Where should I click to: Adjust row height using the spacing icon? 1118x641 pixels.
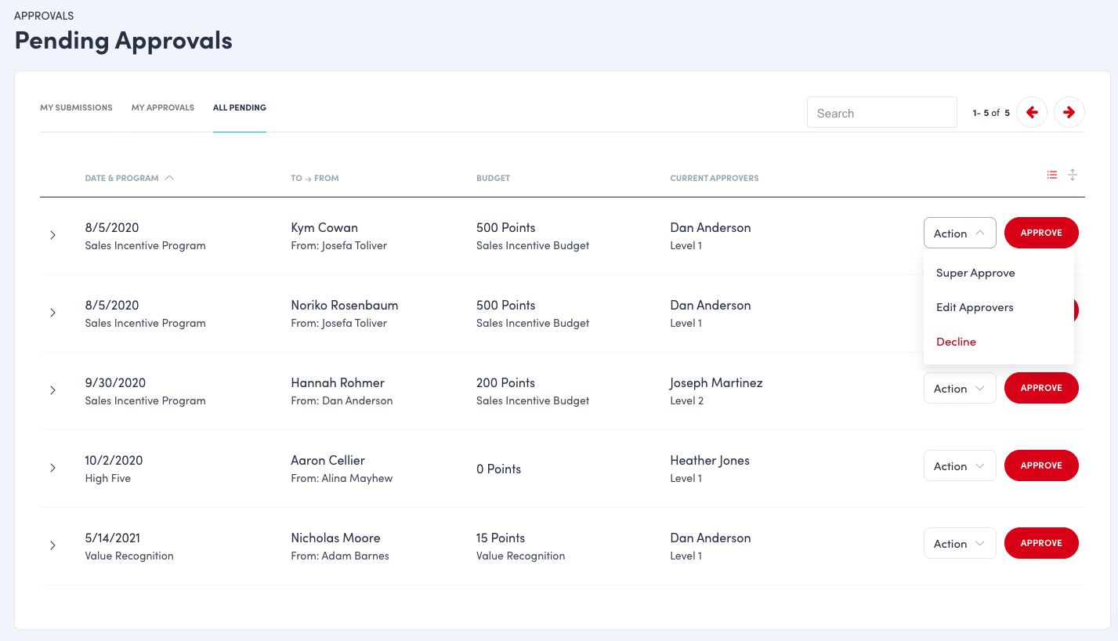pyautogui.click(x=1073, y=175)
